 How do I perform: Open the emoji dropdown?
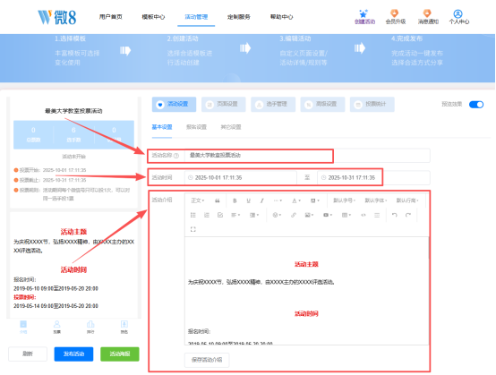[x=277, y=215]
